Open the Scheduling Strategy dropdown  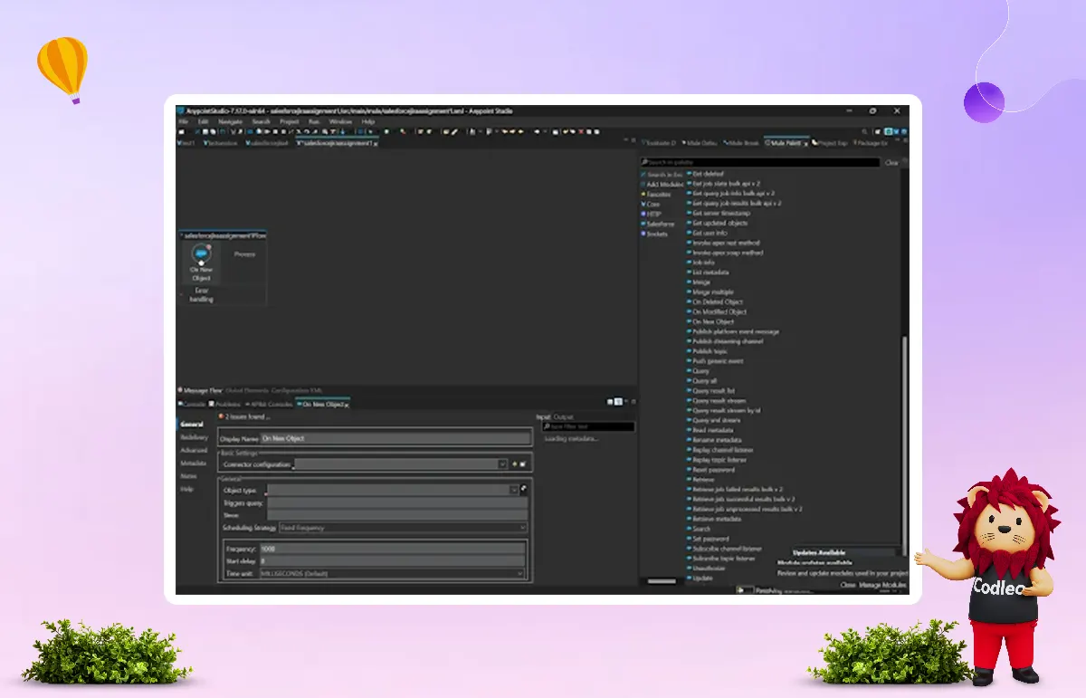tap(402, 528)
